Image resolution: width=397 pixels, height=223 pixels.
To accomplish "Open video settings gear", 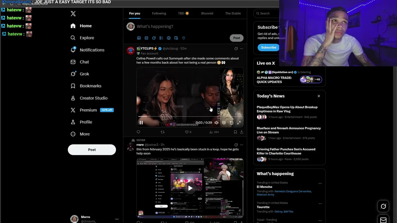I will [224, 123].
